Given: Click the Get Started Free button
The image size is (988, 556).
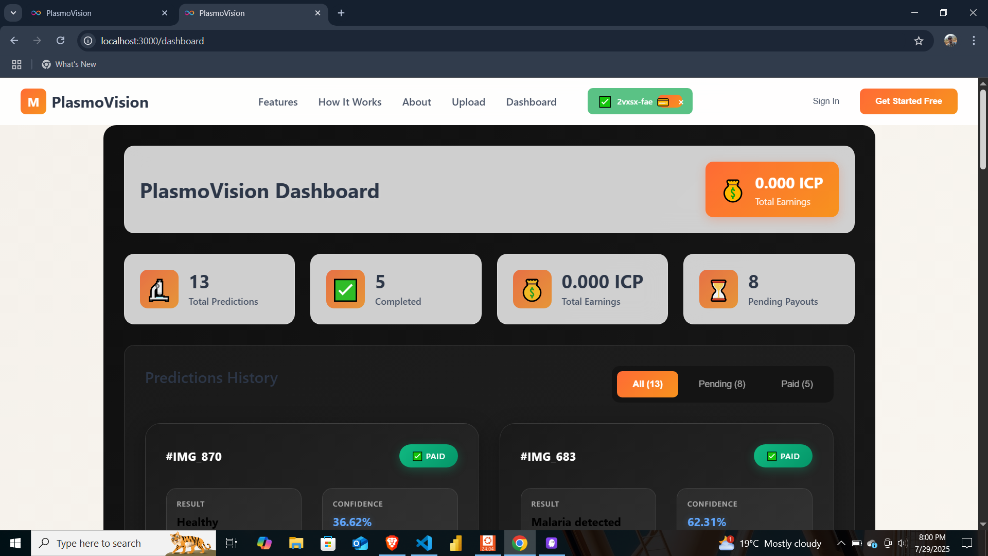Looking at the screenshot, I should [x=908, y=101].
